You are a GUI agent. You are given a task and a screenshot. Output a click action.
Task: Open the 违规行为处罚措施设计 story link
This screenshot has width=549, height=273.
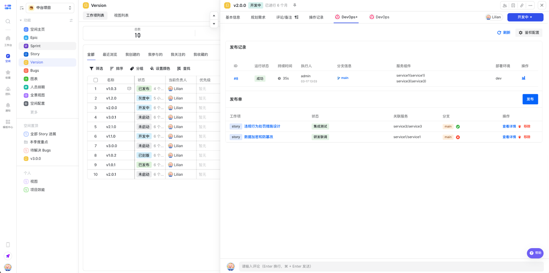262,126
